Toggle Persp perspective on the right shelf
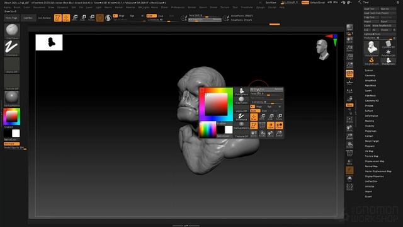 pos(349,74)
